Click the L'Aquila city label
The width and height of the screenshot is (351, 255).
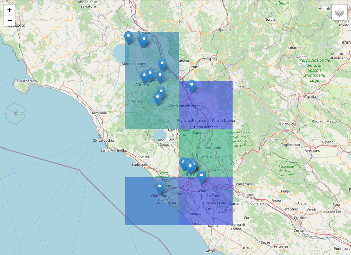point(309,96)
